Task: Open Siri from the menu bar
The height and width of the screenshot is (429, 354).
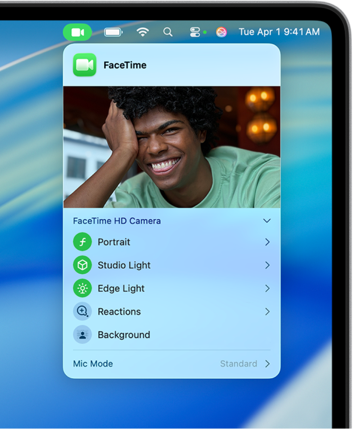Action: 221,32
